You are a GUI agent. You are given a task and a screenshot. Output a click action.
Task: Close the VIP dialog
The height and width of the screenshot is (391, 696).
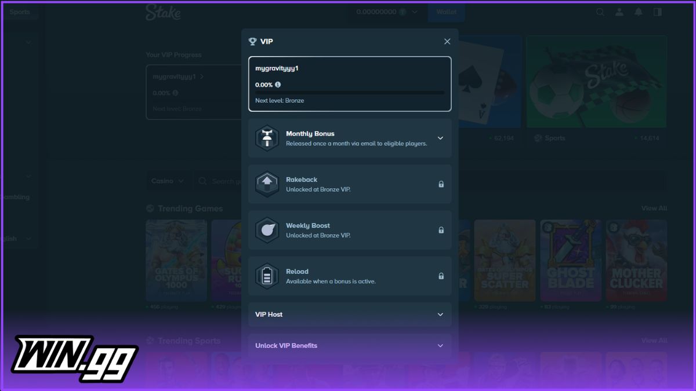coord(447,42)
